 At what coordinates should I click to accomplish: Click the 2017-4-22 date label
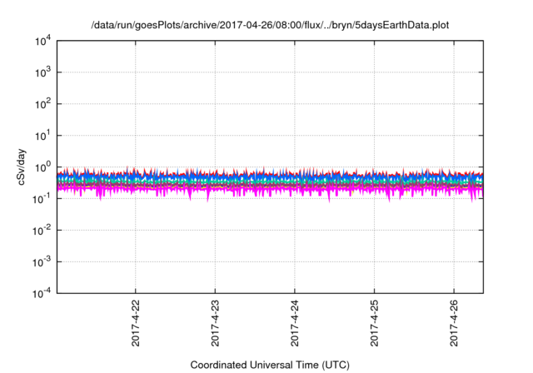click(x=135, y=323)
